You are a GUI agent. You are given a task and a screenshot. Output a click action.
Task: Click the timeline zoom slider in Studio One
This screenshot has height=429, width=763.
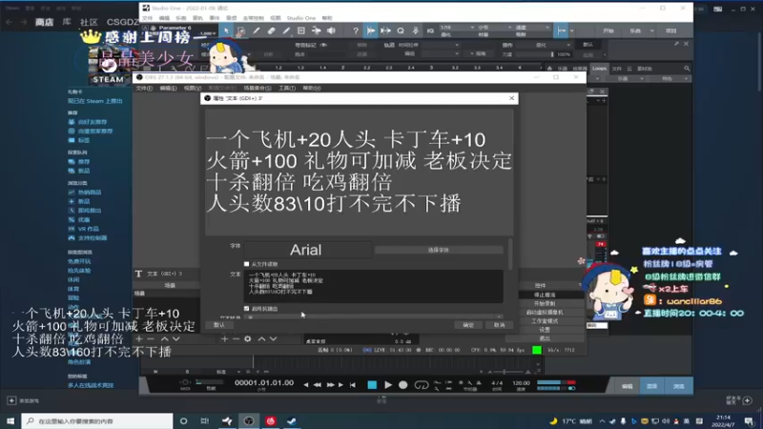point(509,372)
